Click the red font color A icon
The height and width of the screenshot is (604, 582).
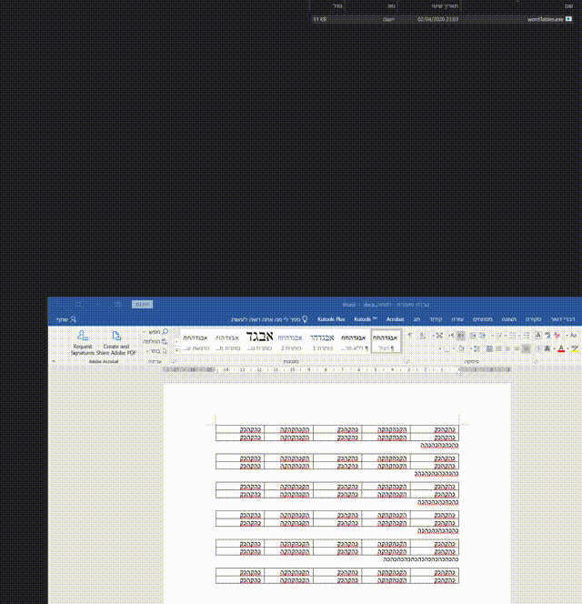561,349
